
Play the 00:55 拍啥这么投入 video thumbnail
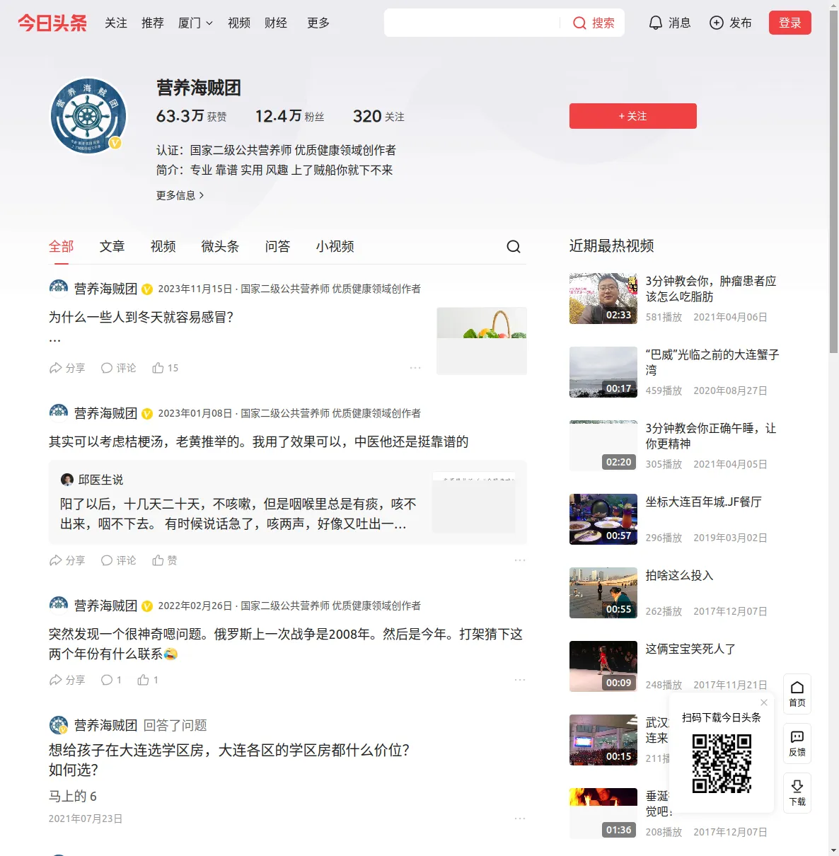(603, 593)
